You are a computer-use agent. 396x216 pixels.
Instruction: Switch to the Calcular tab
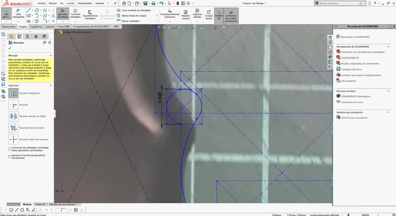pos(50,27)
